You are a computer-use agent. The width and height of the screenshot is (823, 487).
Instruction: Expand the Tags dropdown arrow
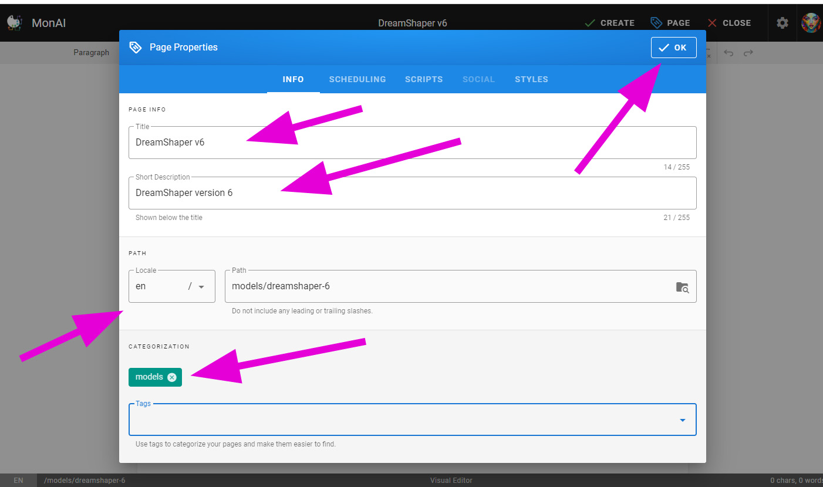click(683, 420)
